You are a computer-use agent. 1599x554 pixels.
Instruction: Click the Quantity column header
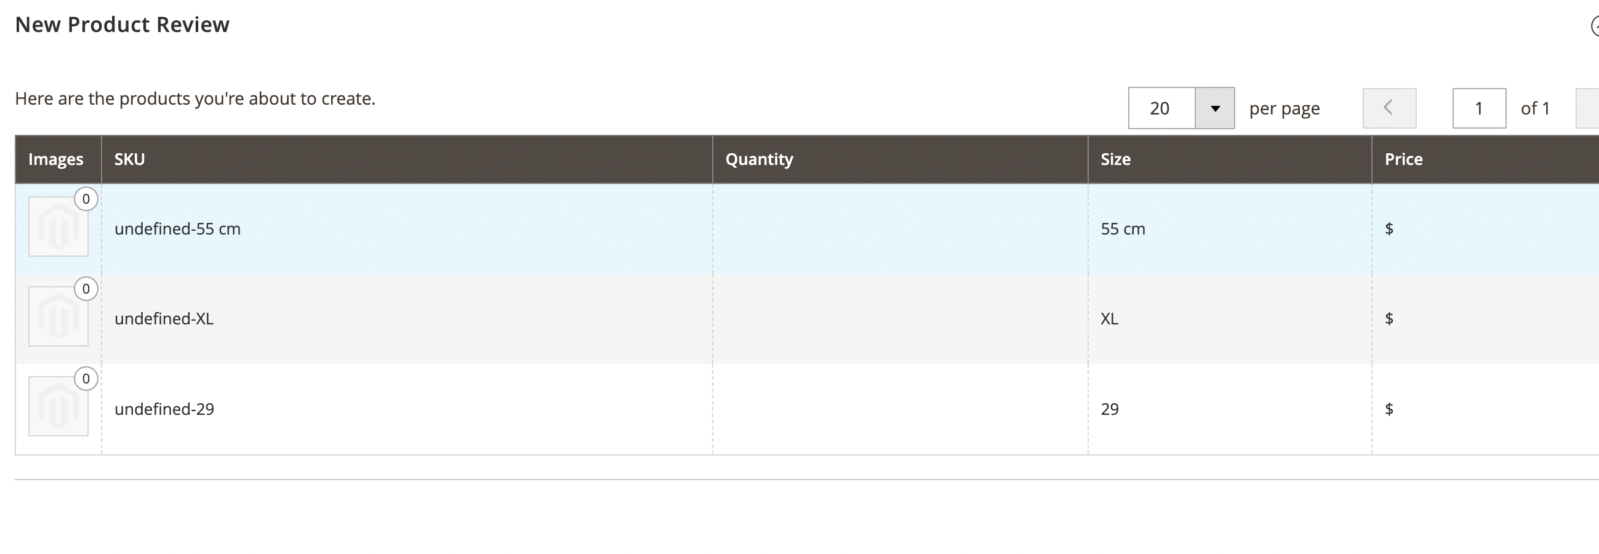759,159
